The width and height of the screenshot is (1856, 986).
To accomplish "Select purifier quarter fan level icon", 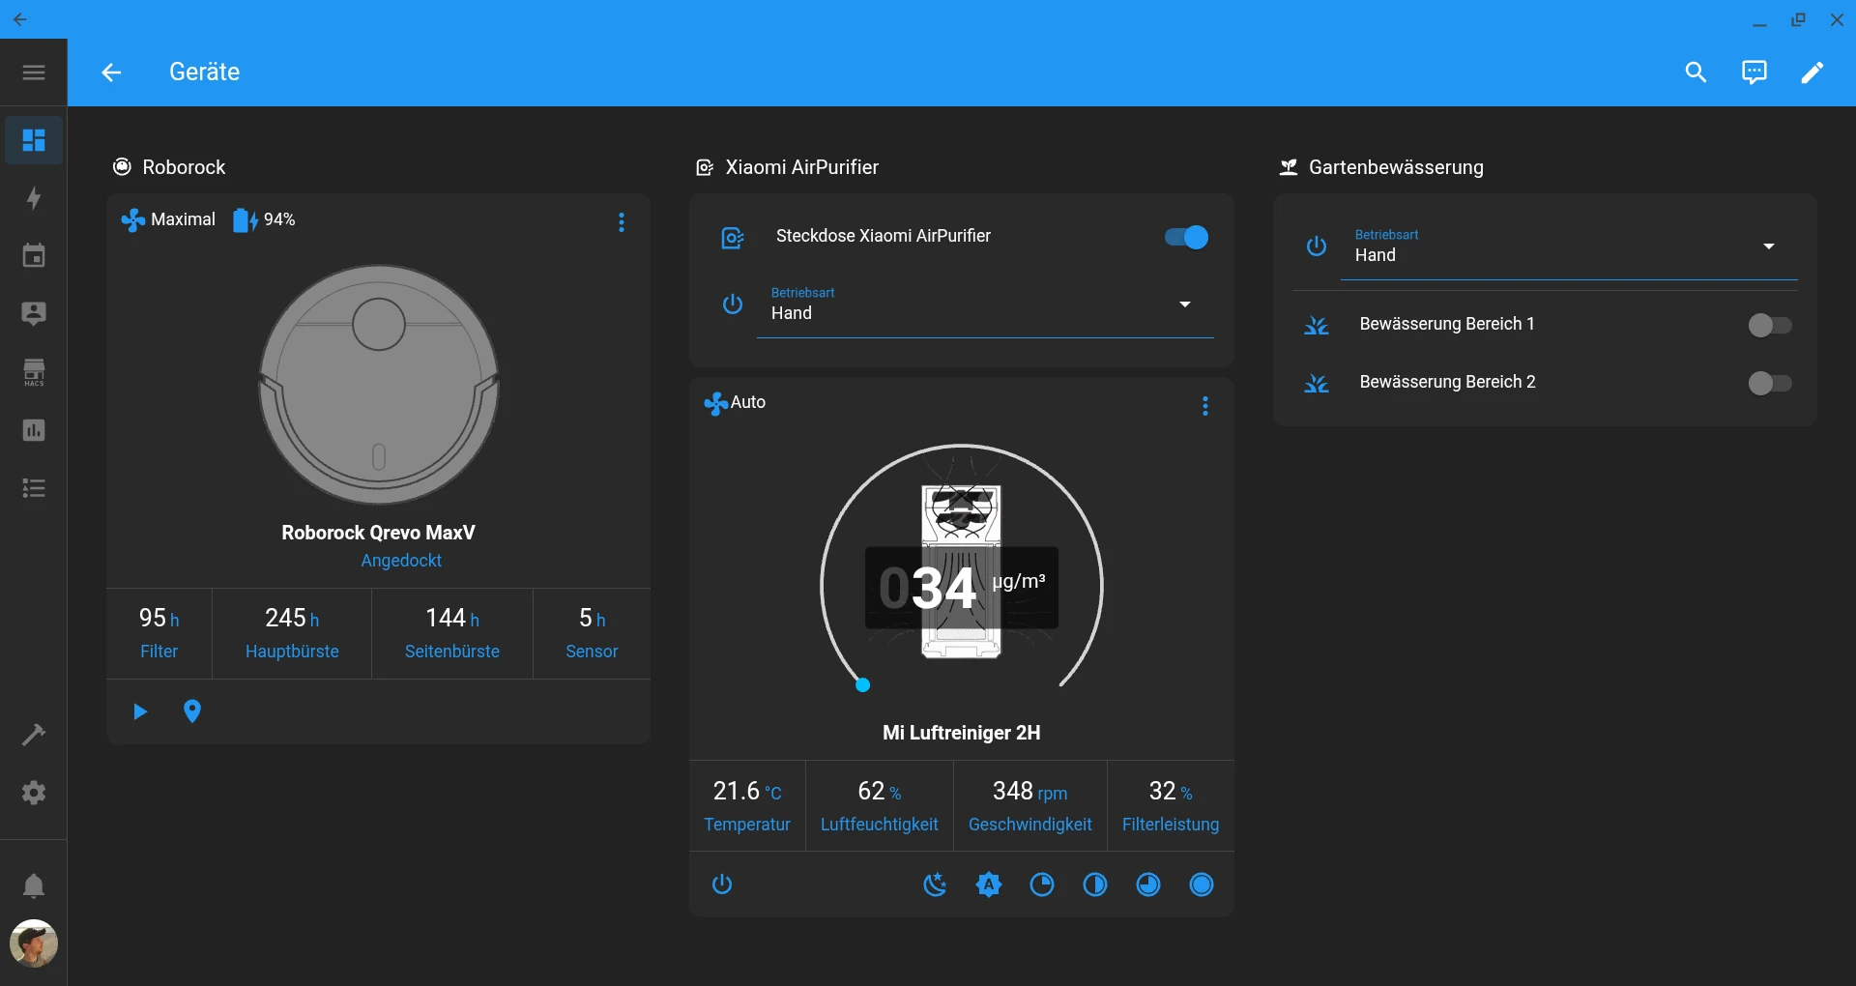I will tap(1042, 884).
